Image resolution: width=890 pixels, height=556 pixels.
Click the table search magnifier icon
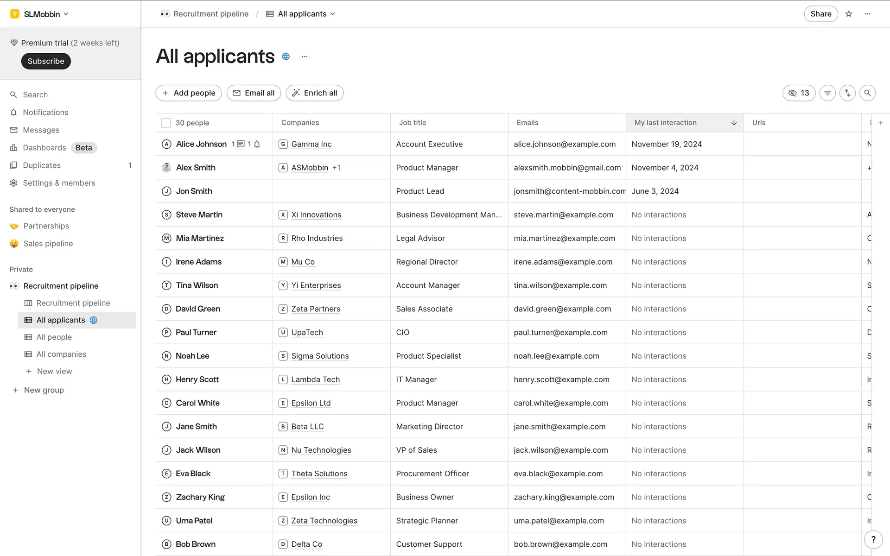click(867, 93)
